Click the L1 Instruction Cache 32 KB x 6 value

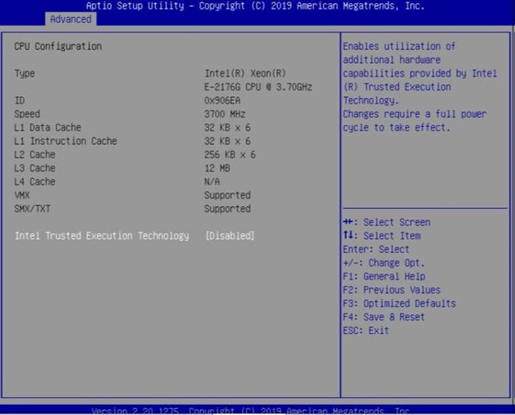pyautogui.click(x=228, y=141)
